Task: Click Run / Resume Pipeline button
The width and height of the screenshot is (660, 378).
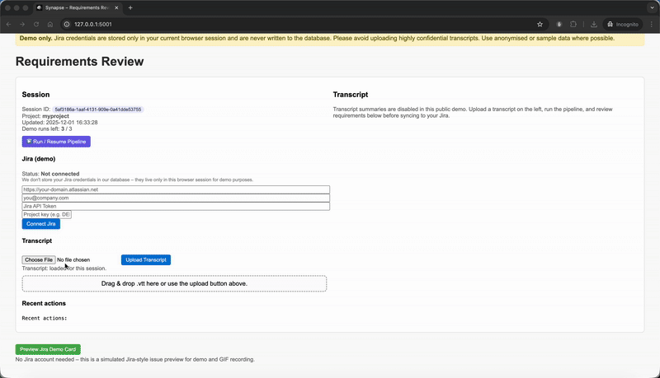Action: (56, 142)
